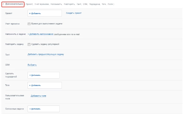Open the CRM Выбрать link

coord(32,65)
